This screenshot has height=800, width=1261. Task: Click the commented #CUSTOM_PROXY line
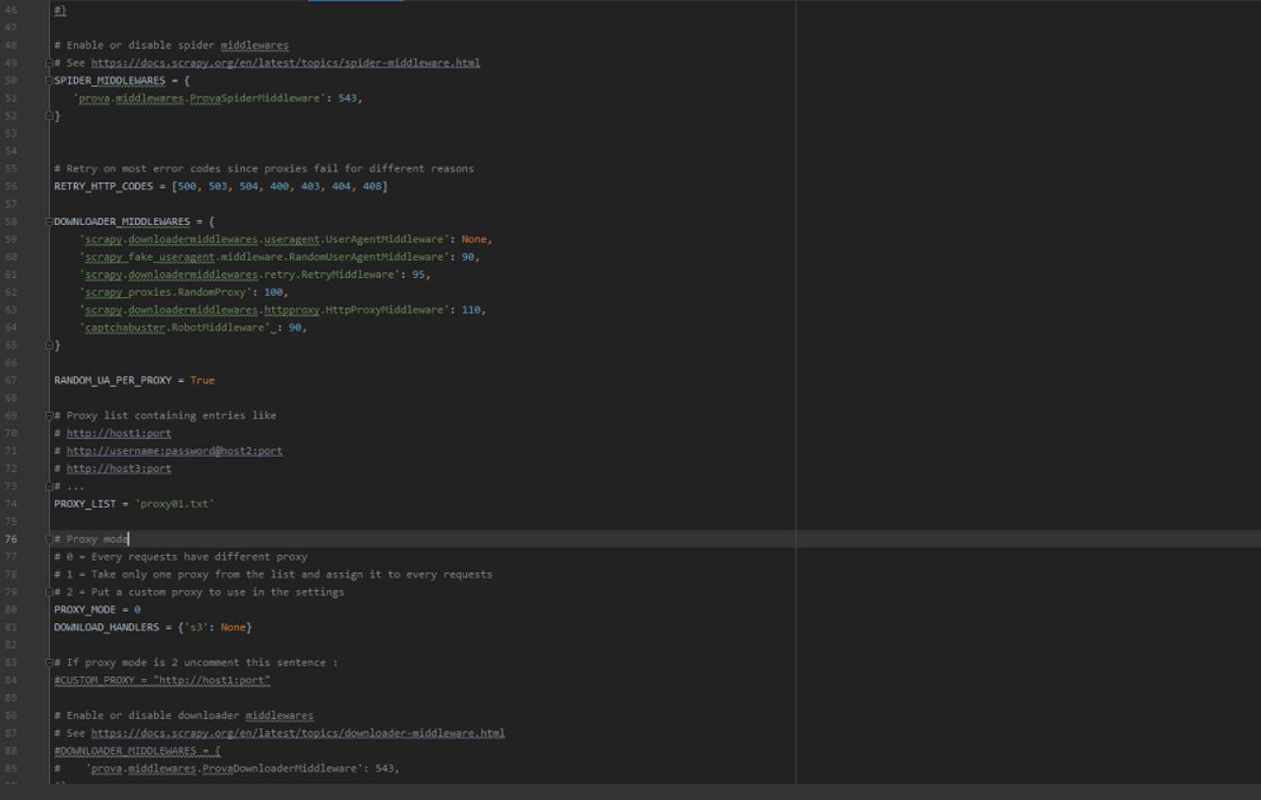tap(162, 680)
